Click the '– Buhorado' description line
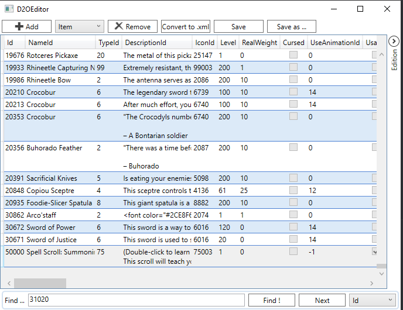 [141, 166]
